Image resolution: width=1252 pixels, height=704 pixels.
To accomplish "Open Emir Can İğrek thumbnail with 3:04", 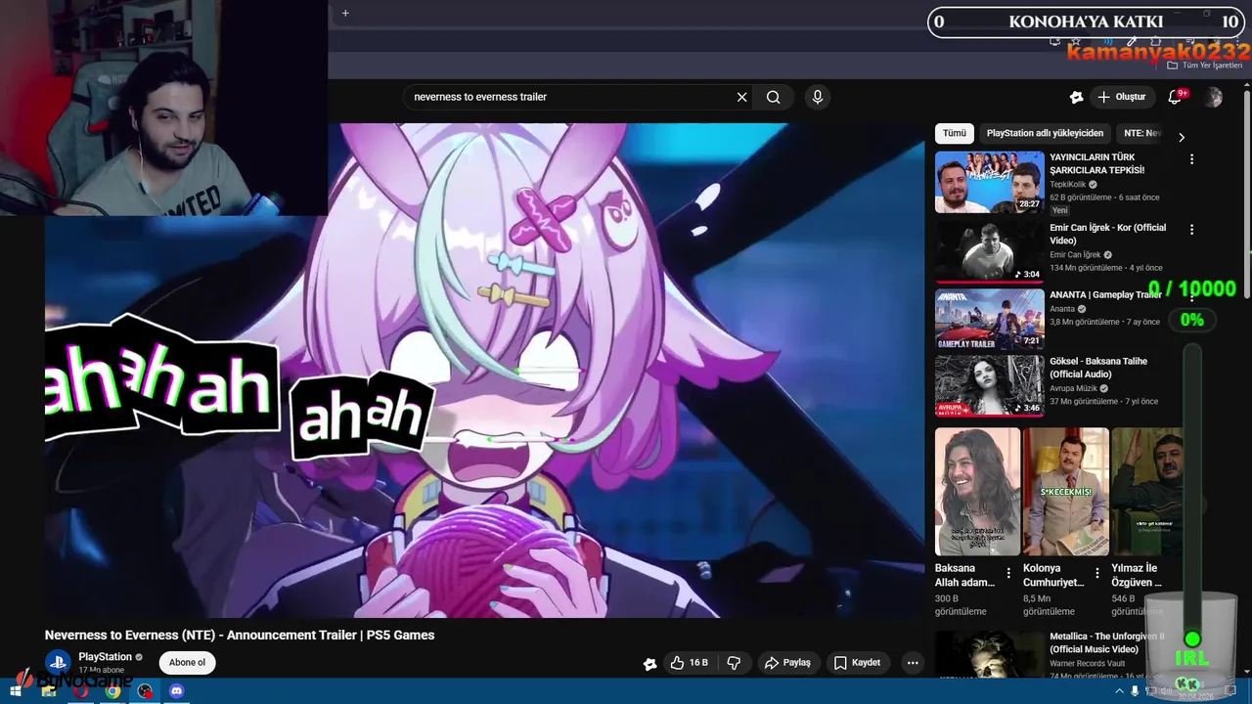I will pyautogui.click(x=990, y=251).
